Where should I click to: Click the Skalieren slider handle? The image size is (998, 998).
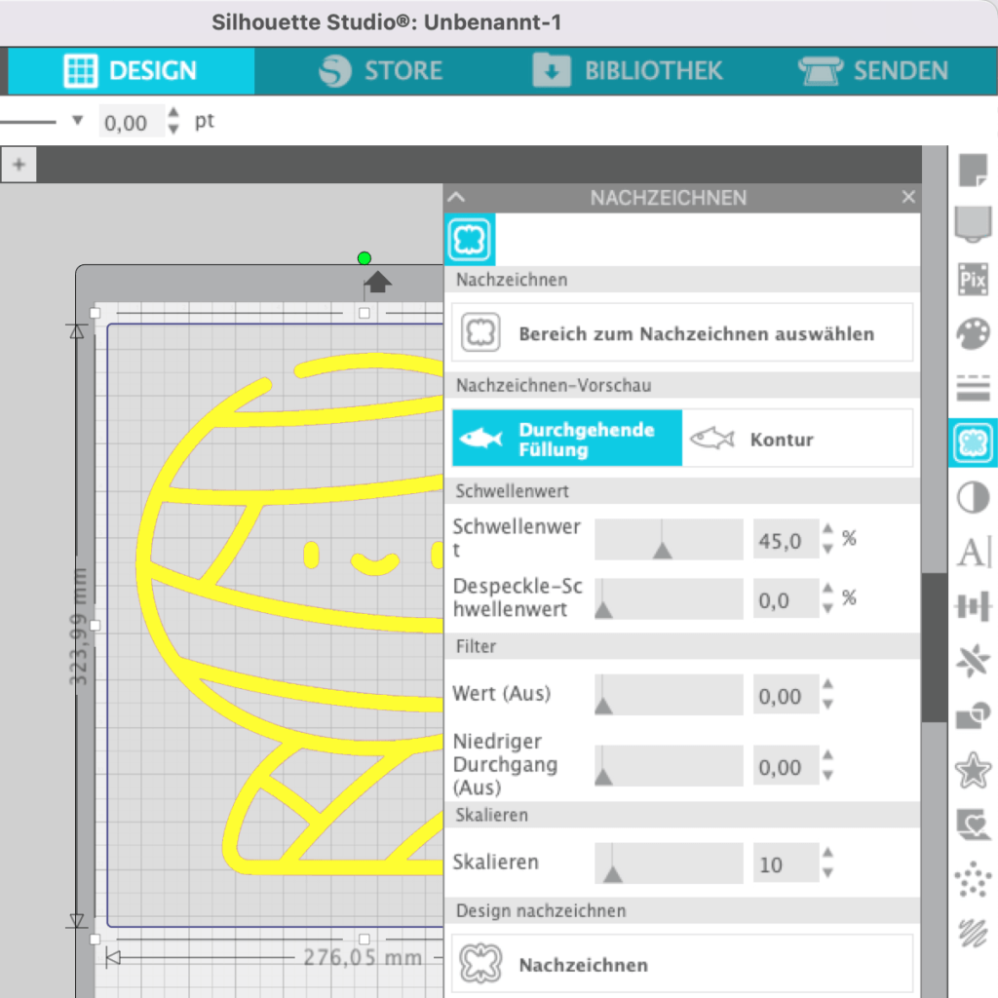(612, 872)
